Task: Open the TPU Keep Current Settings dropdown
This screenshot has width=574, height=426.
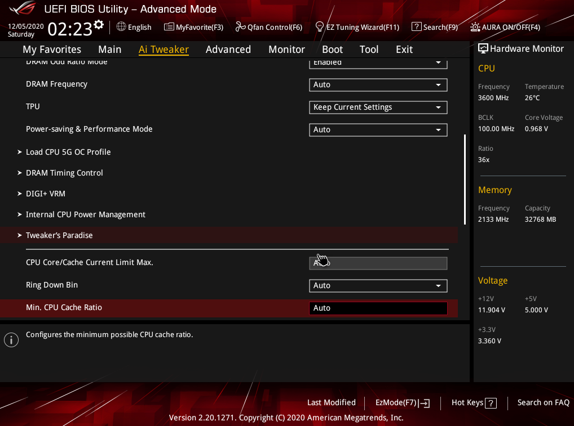Action: click(378, 107)
